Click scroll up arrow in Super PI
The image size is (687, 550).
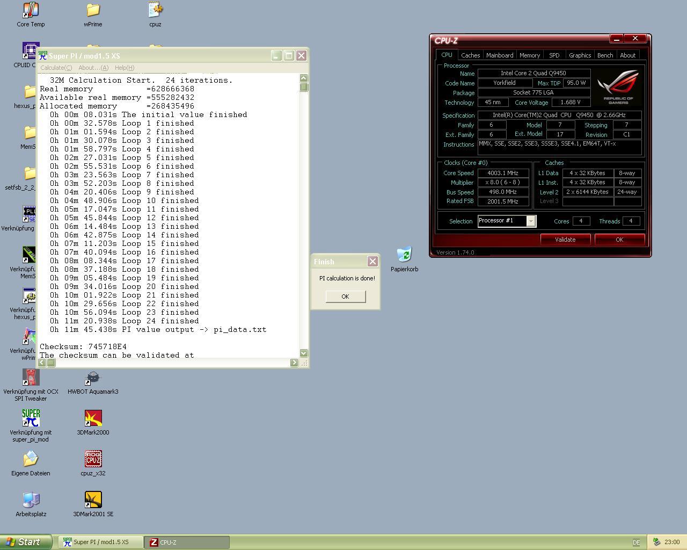point(304,78)
